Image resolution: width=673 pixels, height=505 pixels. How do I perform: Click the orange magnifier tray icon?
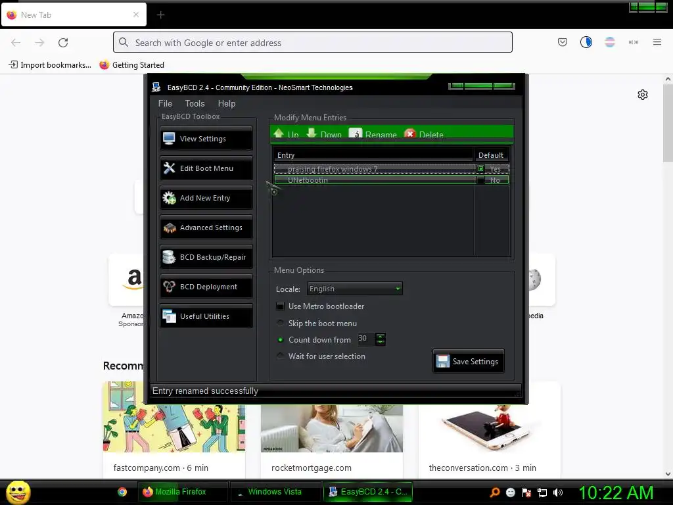[495, 493]
